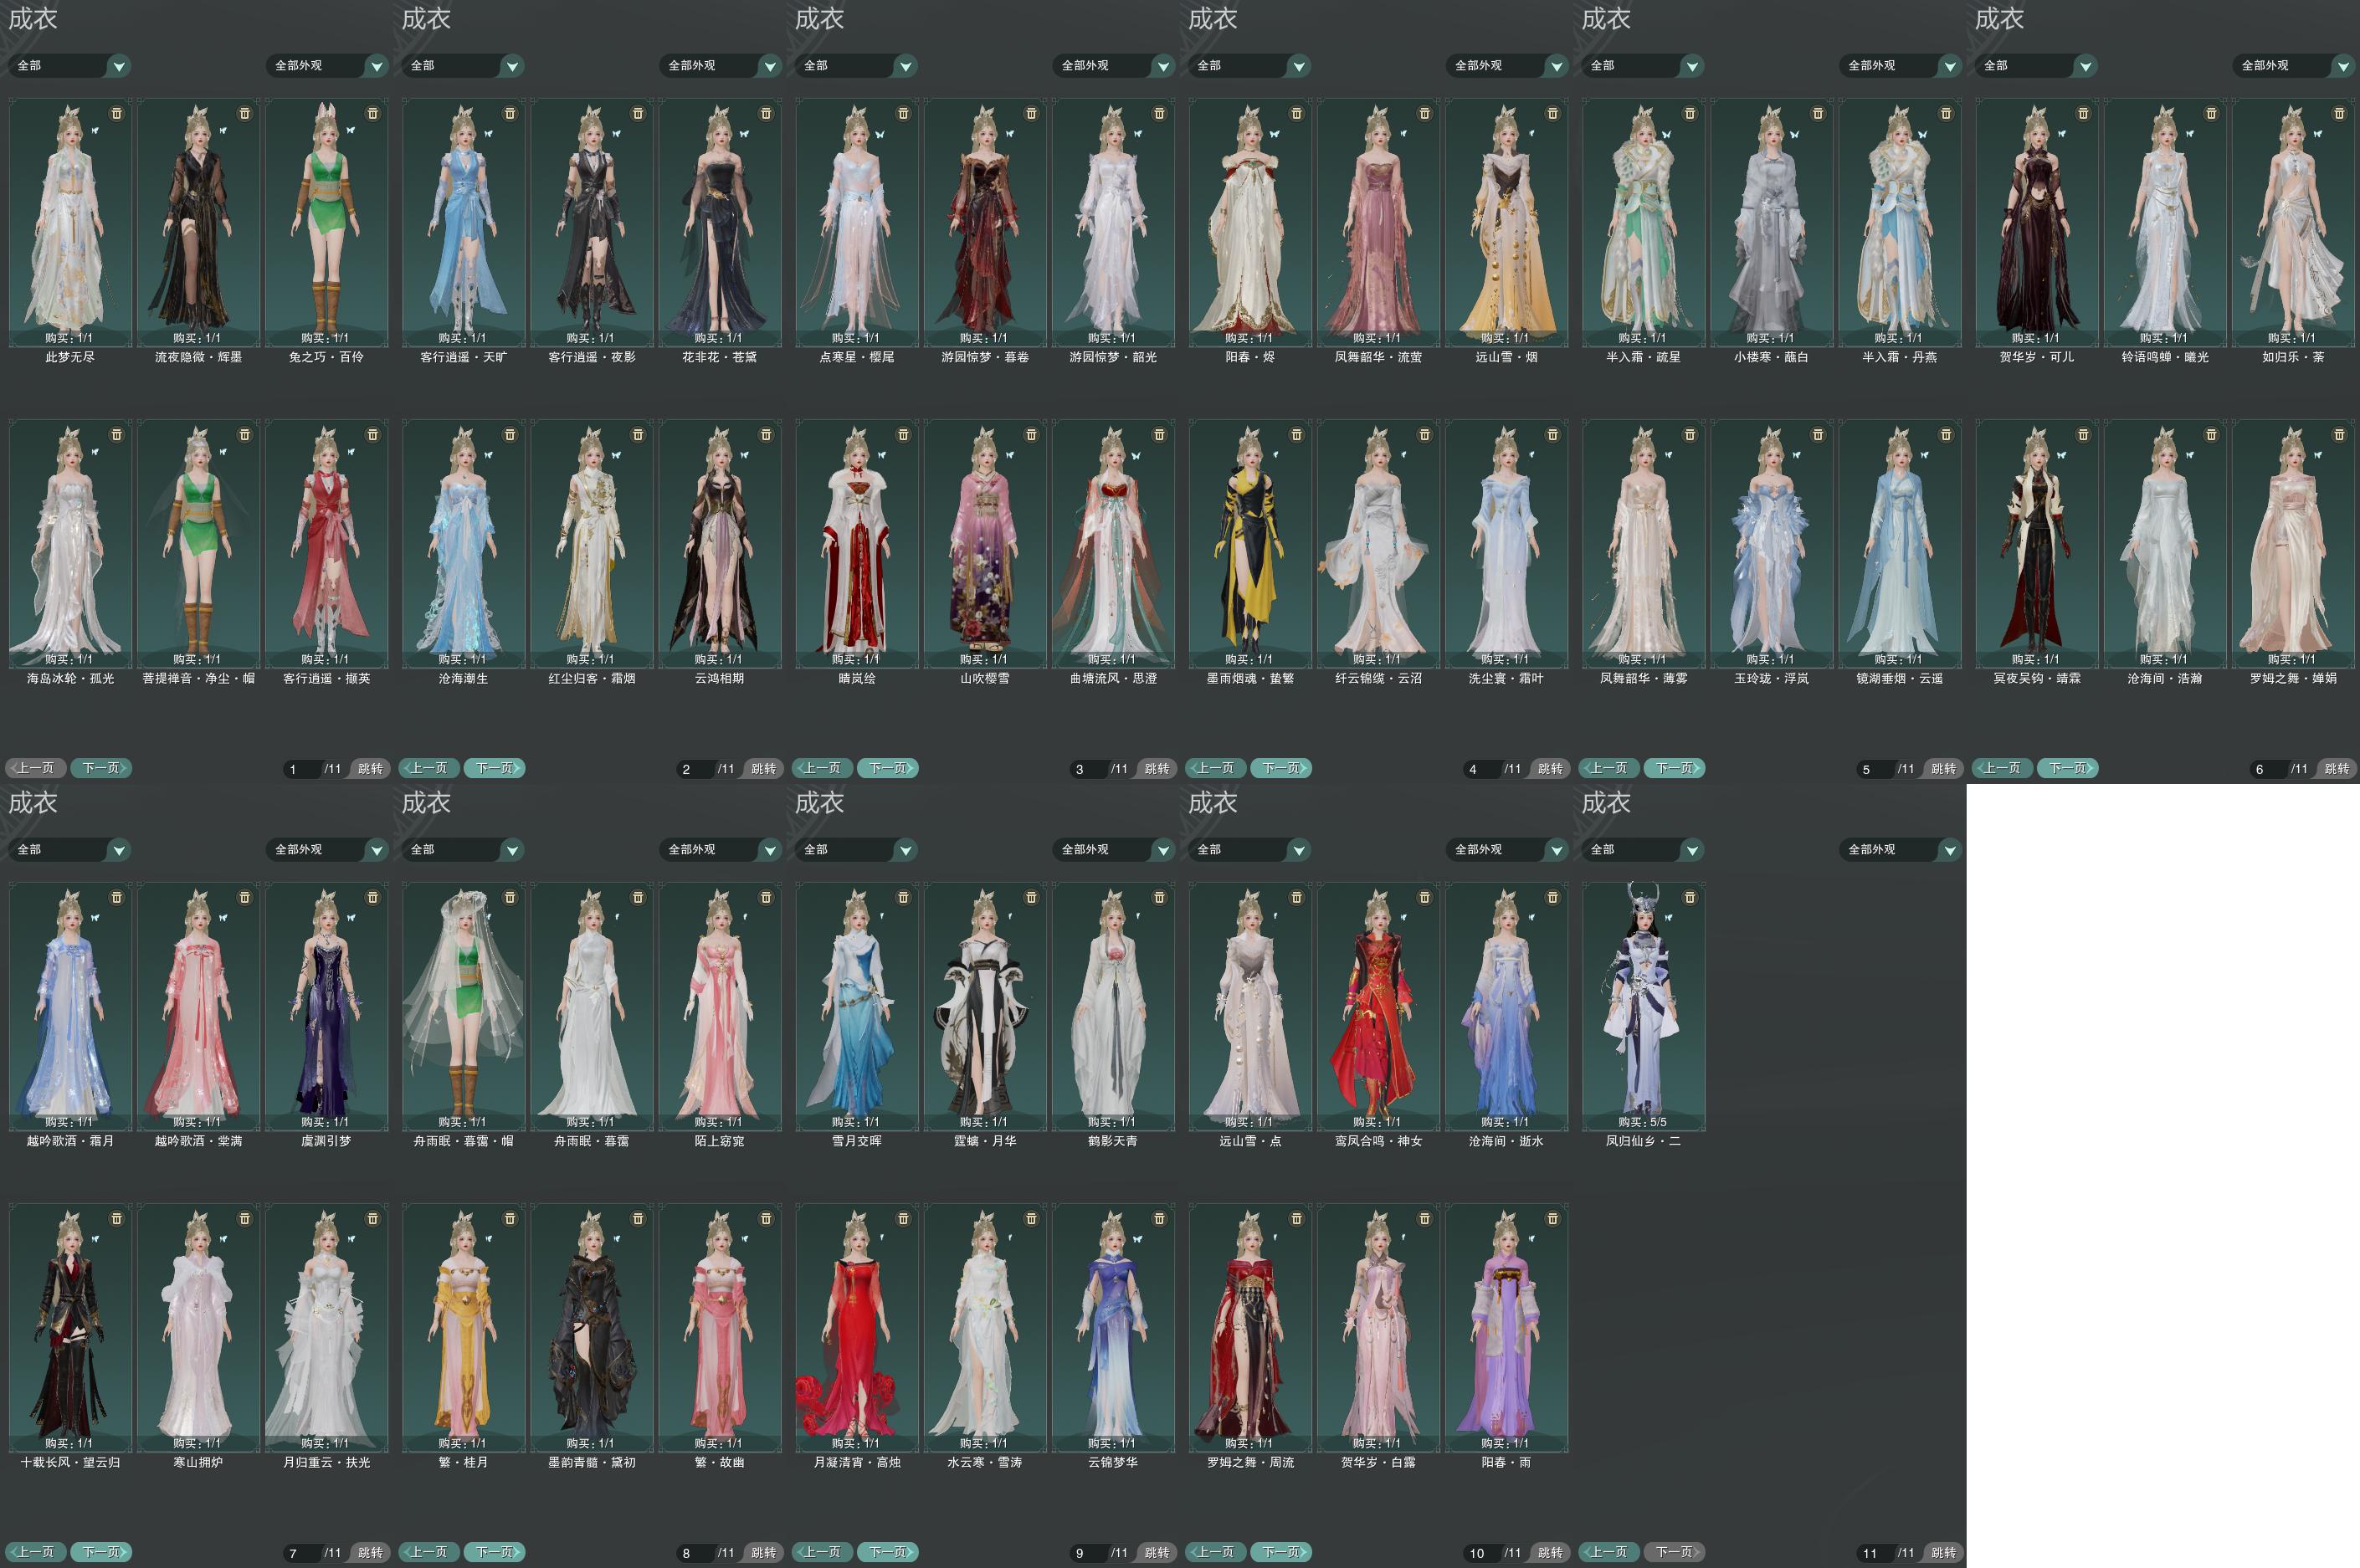Click the butterfly icon on 云锦梦华 card
The height and width of the screenshot is (1568, 2360).
tap(1137, 1239)
